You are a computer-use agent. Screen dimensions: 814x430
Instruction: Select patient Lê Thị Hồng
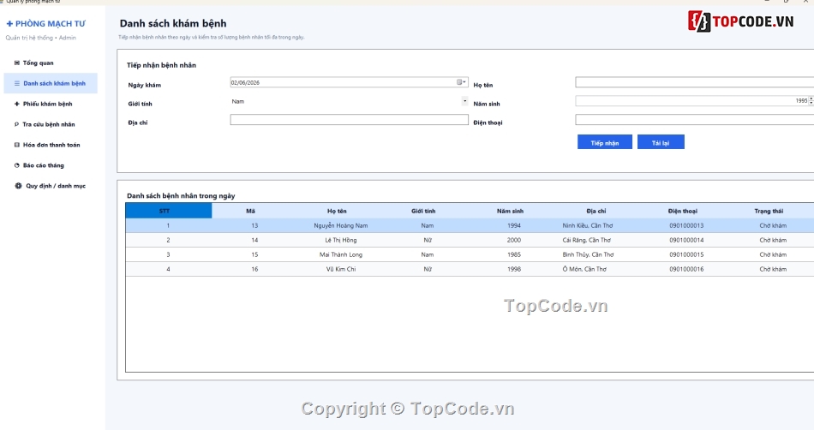pyautogui.click(x=340, y=240)
